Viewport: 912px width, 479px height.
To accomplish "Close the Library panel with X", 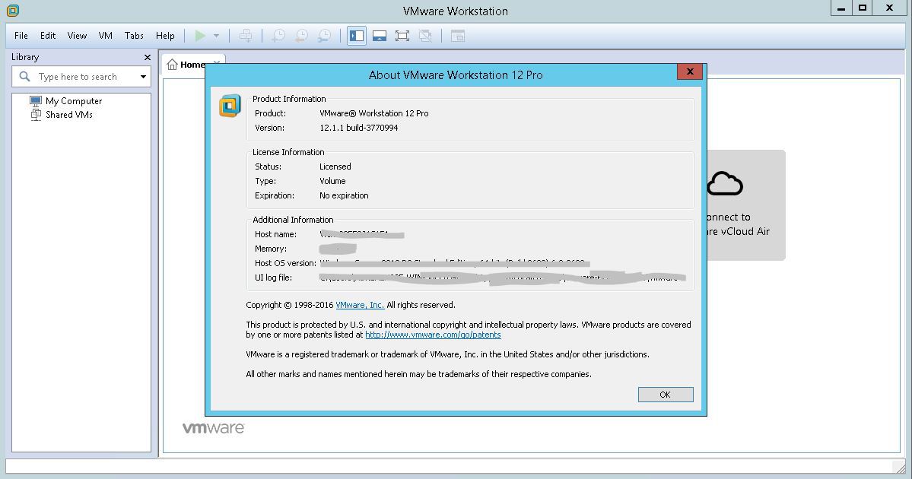I will 147,57.
